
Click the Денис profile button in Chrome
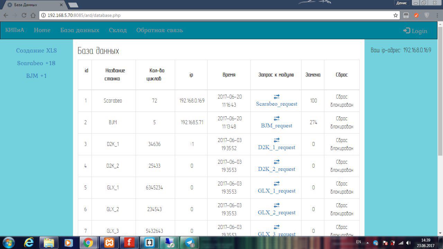point(401,3)
